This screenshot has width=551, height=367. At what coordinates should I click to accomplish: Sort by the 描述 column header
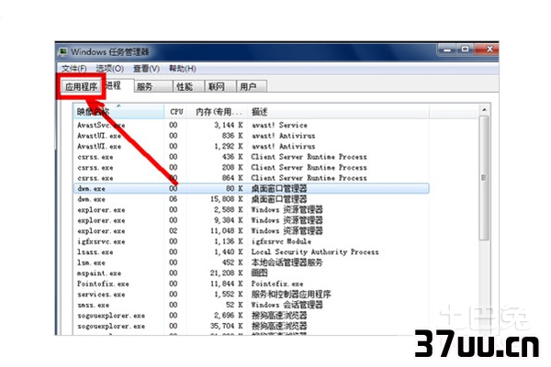tap(339, 112)
